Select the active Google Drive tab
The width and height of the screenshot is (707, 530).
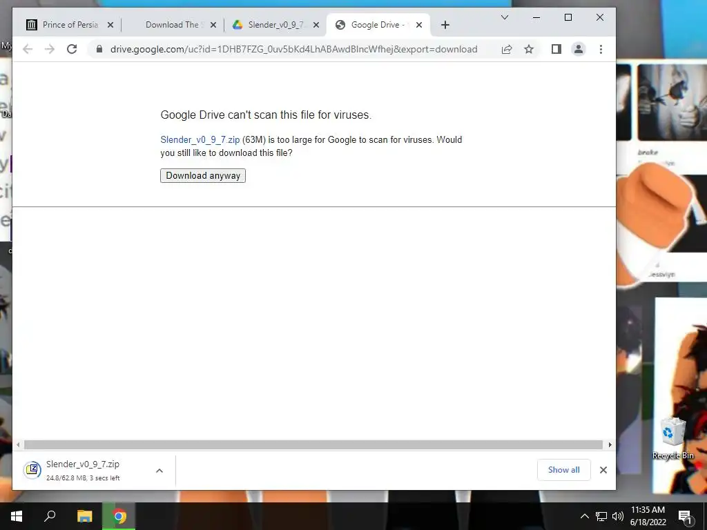coord(378,25)
